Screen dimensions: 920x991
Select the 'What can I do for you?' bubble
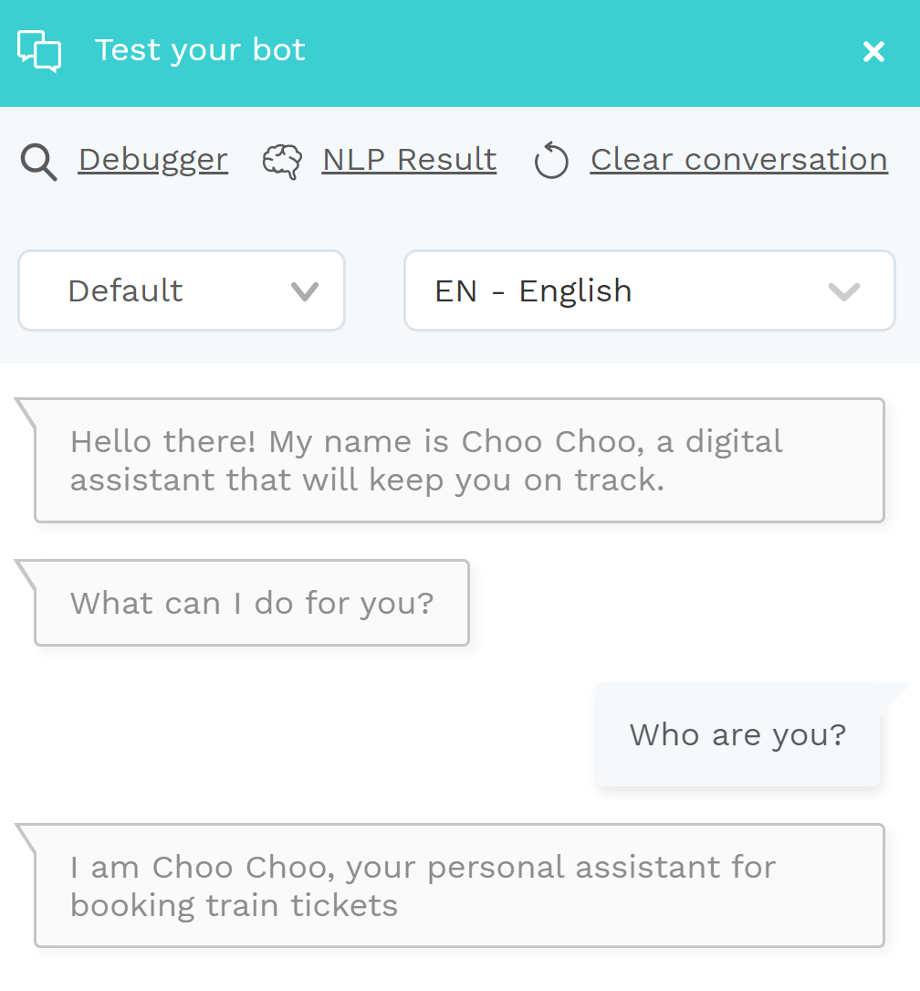[252, 602]
